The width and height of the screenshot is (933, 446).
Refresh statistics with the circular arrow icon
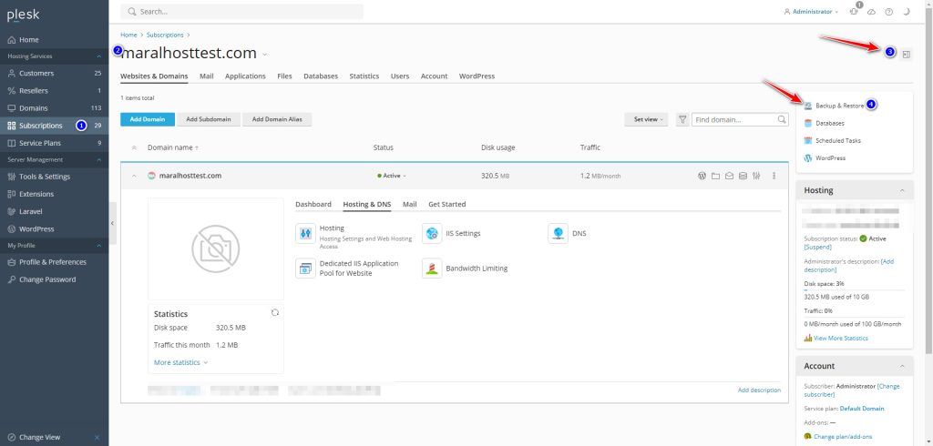(x=275, y=313)
